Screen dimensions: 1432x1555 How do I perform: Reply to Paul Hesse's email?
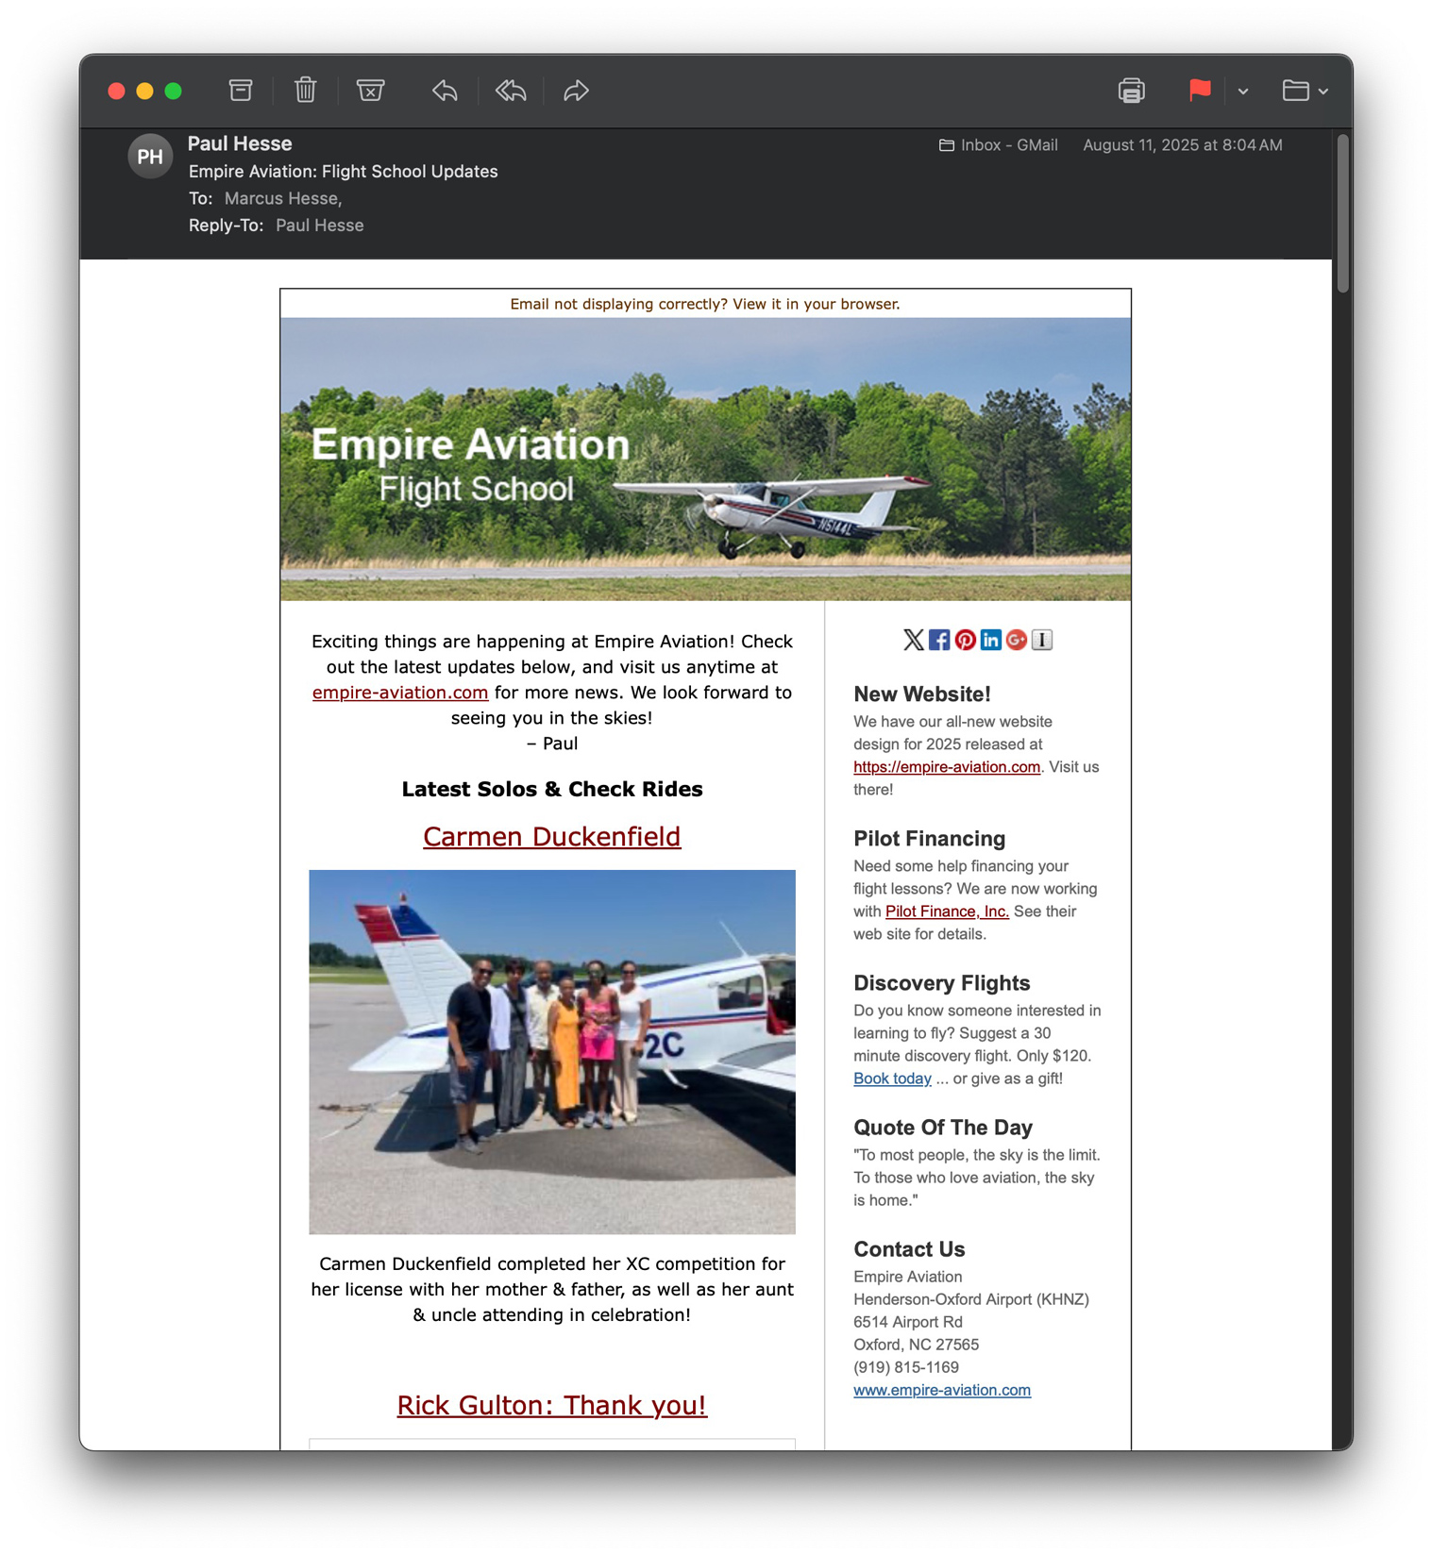[445, 91]
